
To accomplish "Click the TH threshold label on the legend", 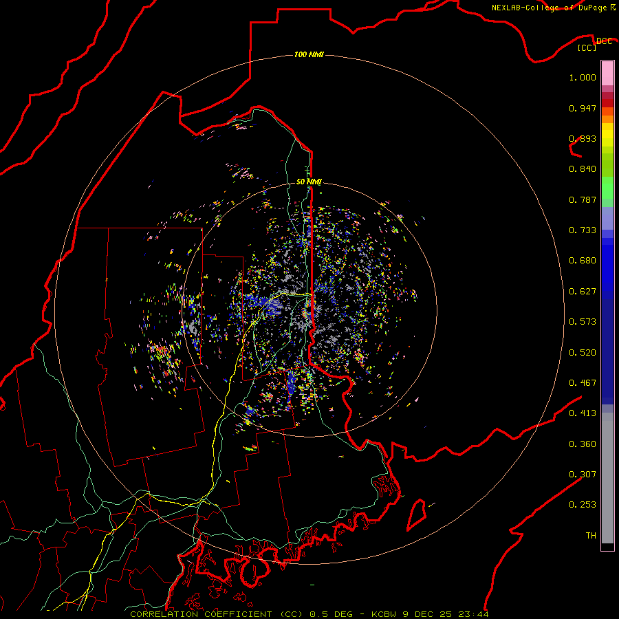I will point(591,536).
